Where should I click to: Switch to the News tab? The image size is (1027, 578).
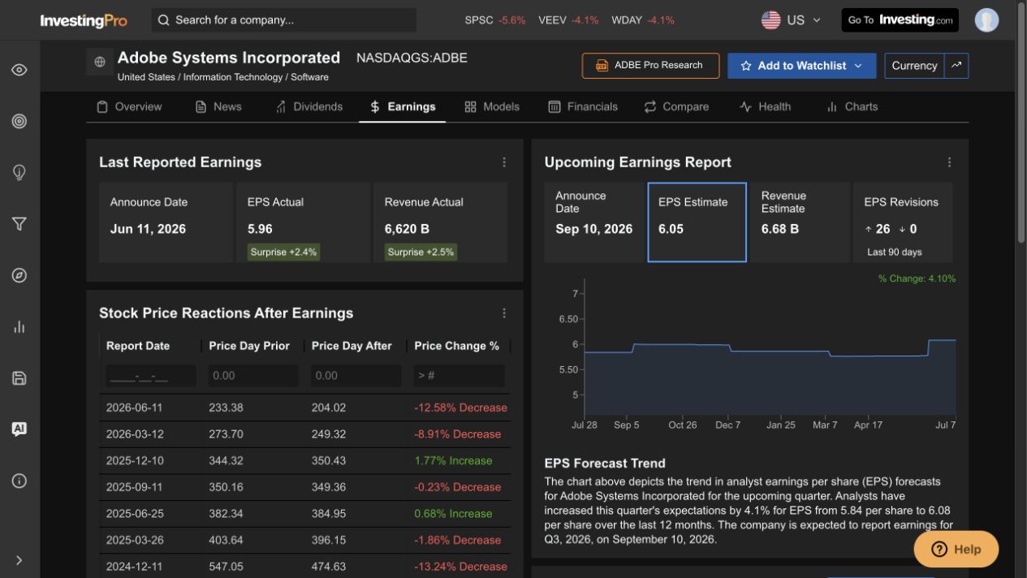click(218, 106)
